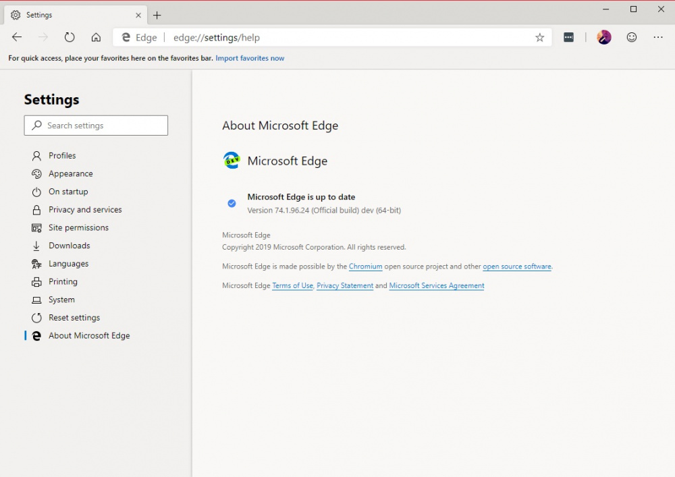The width and height of the screenshot is (675, 477).
Task: Open the Privacy Statement link
Action: click(x=344, y=286)
